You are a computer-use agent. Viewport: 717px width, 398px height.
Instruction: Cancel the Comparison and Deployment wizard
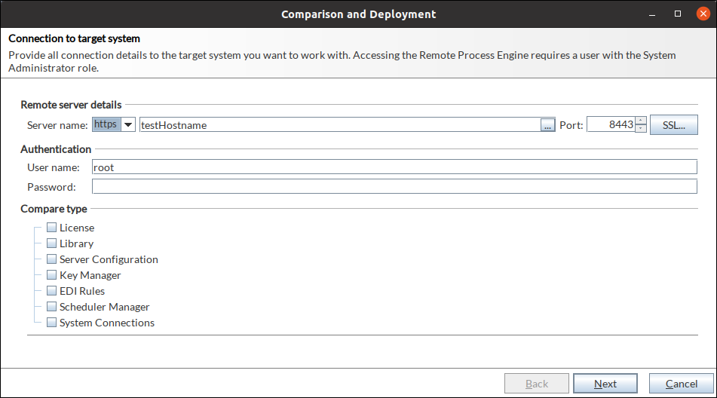[x=681, y=384]
